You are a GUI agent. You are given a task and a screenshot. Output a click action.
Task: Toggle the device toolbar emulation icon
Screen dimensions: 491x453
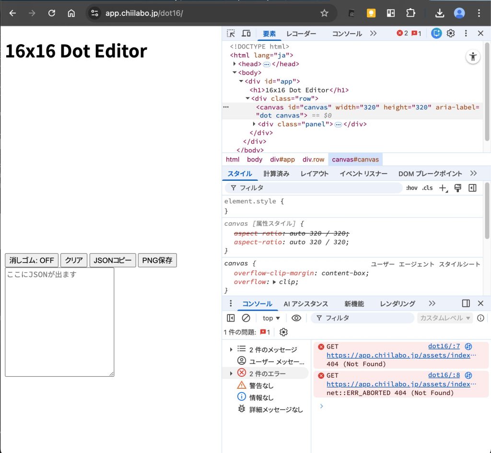coord(245,33)
